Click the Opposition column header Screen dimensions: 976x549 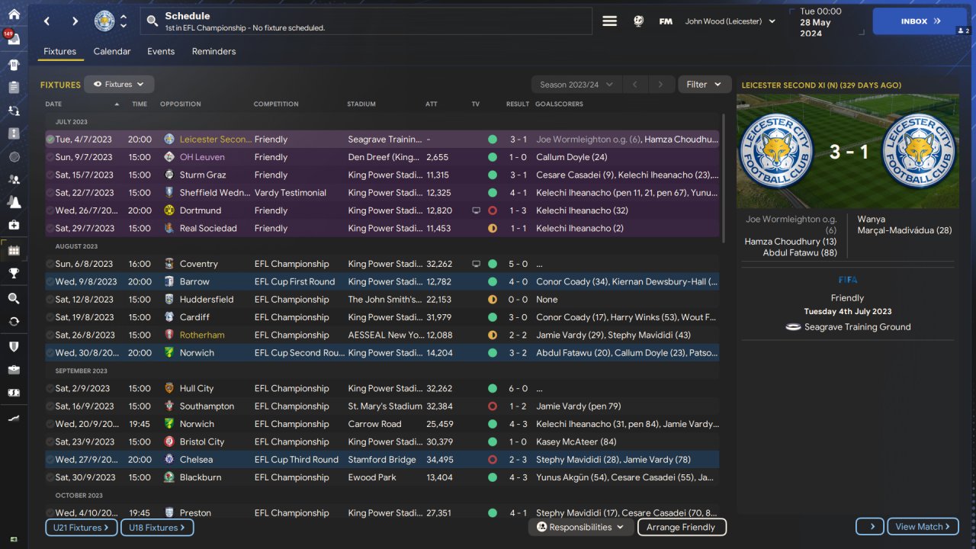coord(181,104)
